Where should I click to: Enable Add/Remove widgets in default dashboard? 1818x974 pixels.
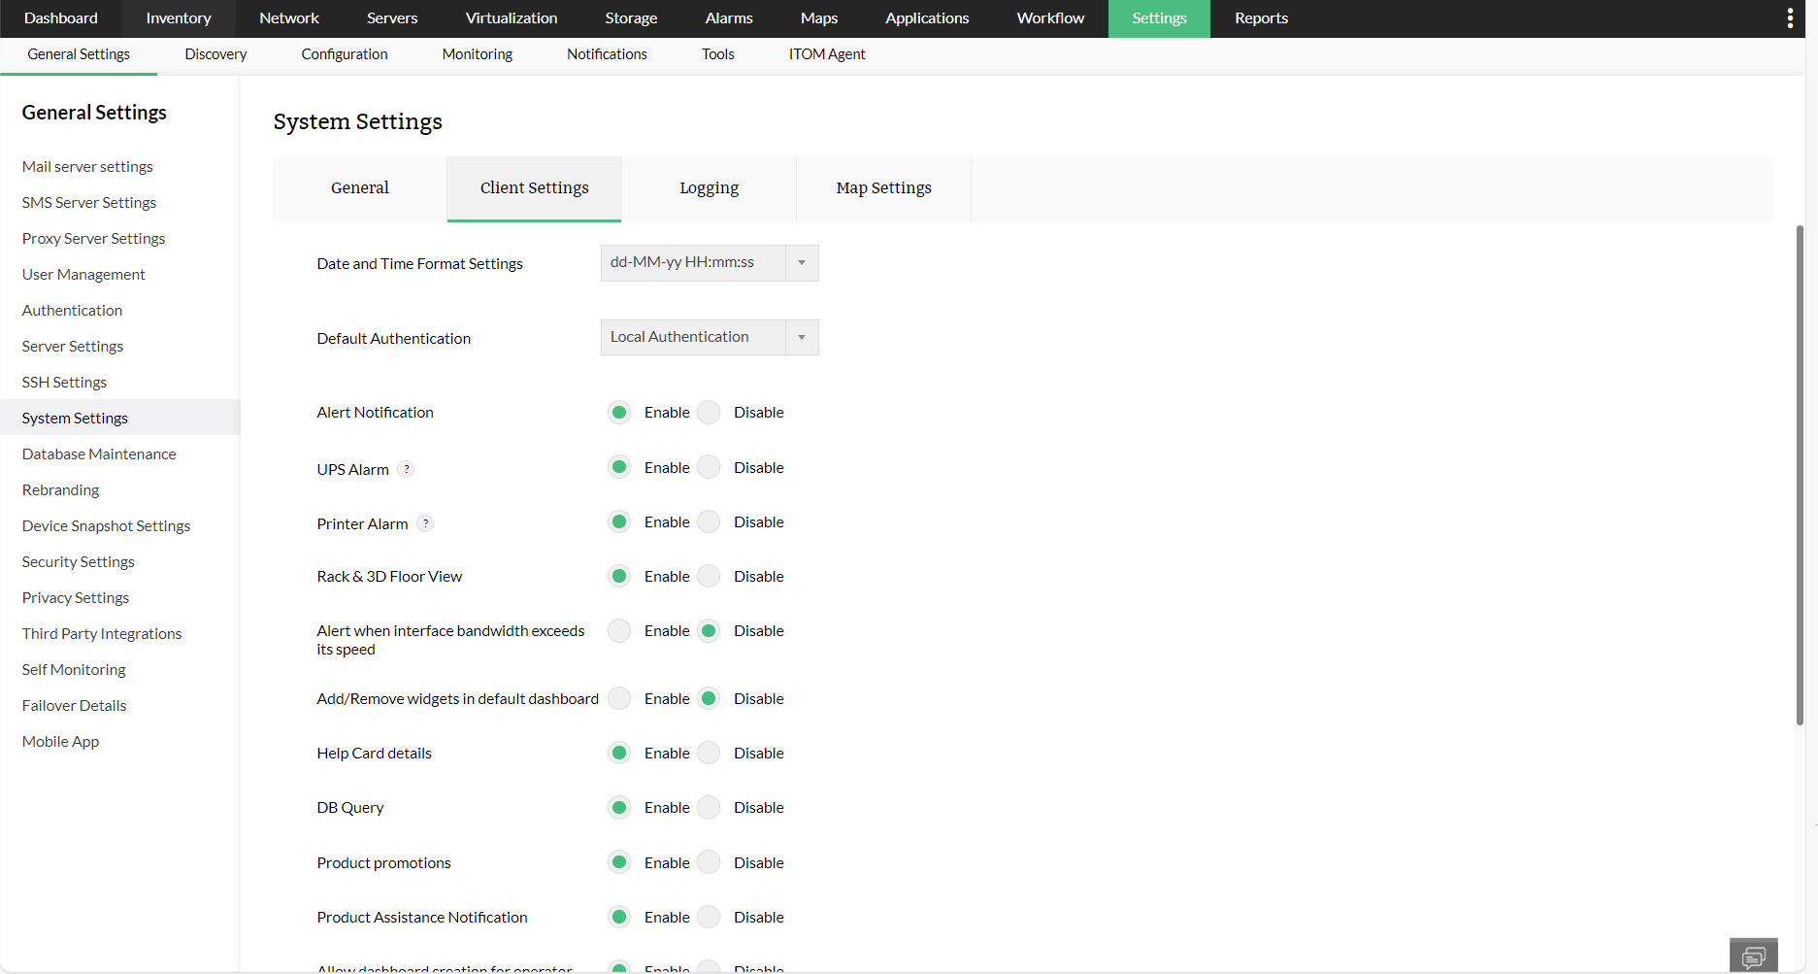pos(619,698)
